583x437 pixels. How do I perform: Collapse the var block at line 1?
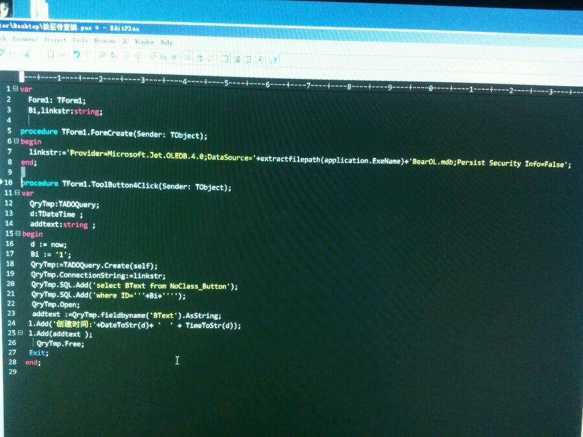16,89
